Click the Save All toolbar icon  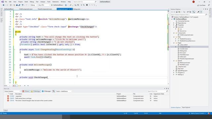[x=19, y=5]
